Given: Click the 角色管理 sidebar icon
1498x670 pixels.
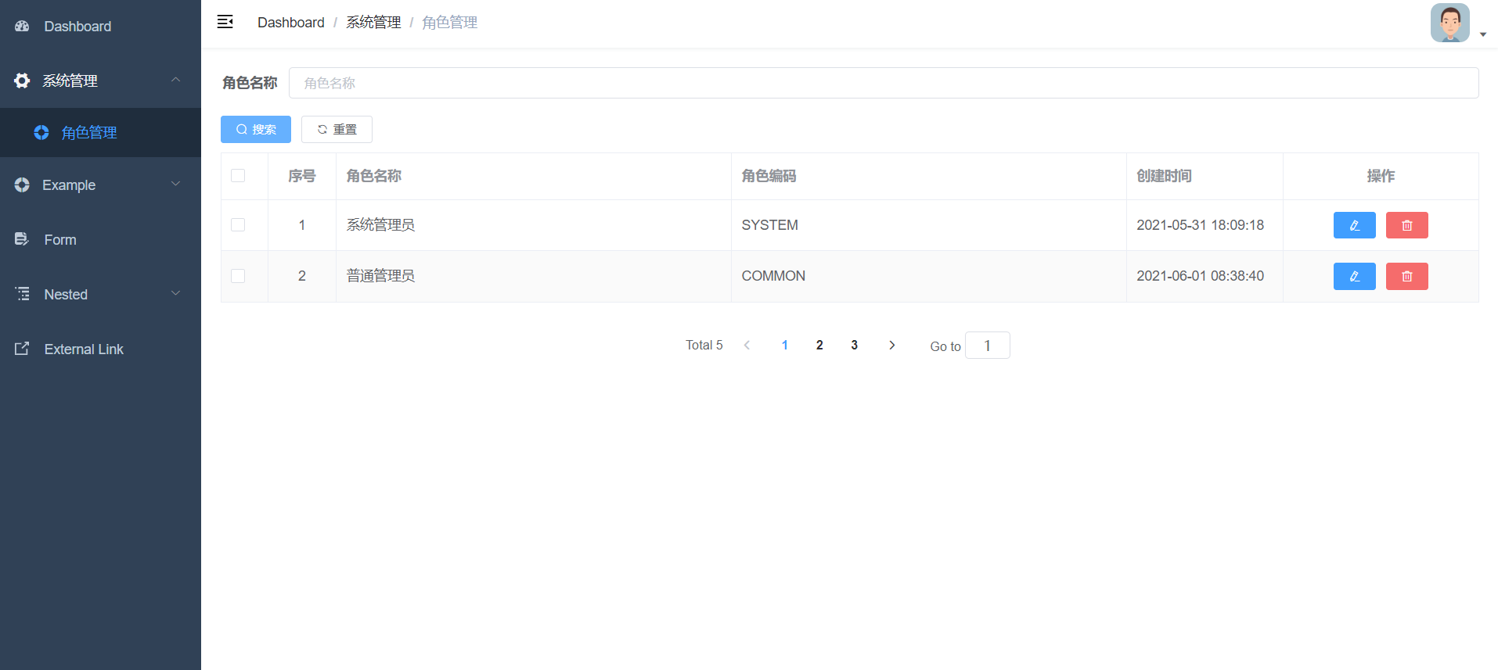Looking at the screenshot, I should (x=41, y=133).
